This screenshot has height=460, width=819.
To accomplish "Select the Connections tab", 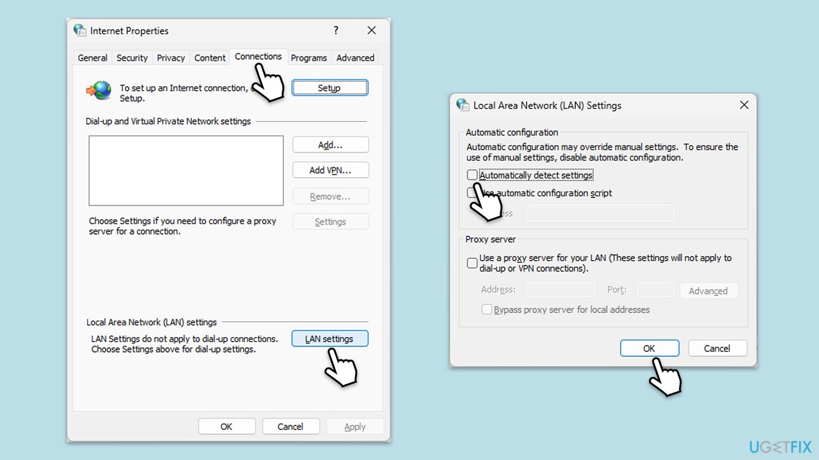I will (258, 56).
